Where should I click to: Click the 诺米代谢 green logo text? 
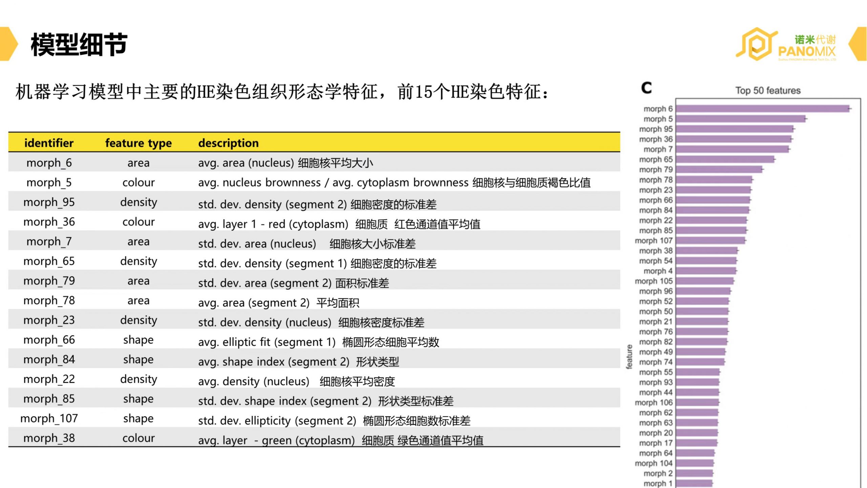pos(815,40)
